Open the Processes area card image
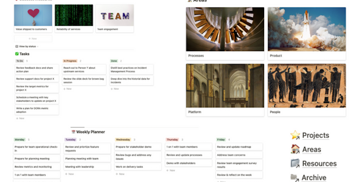This screenshot has height=182, width=364. tap(225, 29)
